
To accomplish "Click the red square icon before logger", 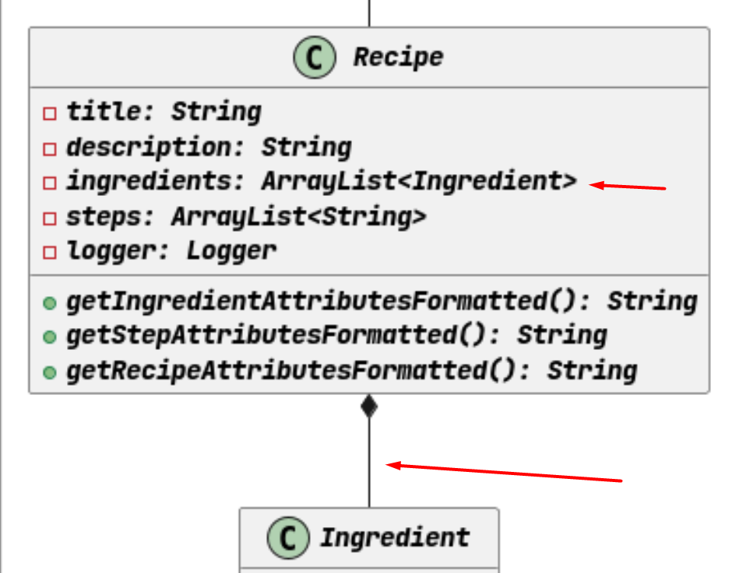I will pos(50,252).
